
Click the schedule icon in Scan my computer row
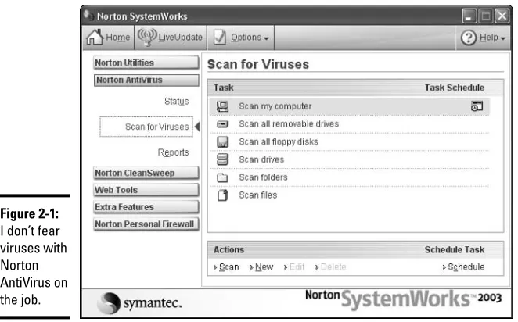(x=477, y=106)
